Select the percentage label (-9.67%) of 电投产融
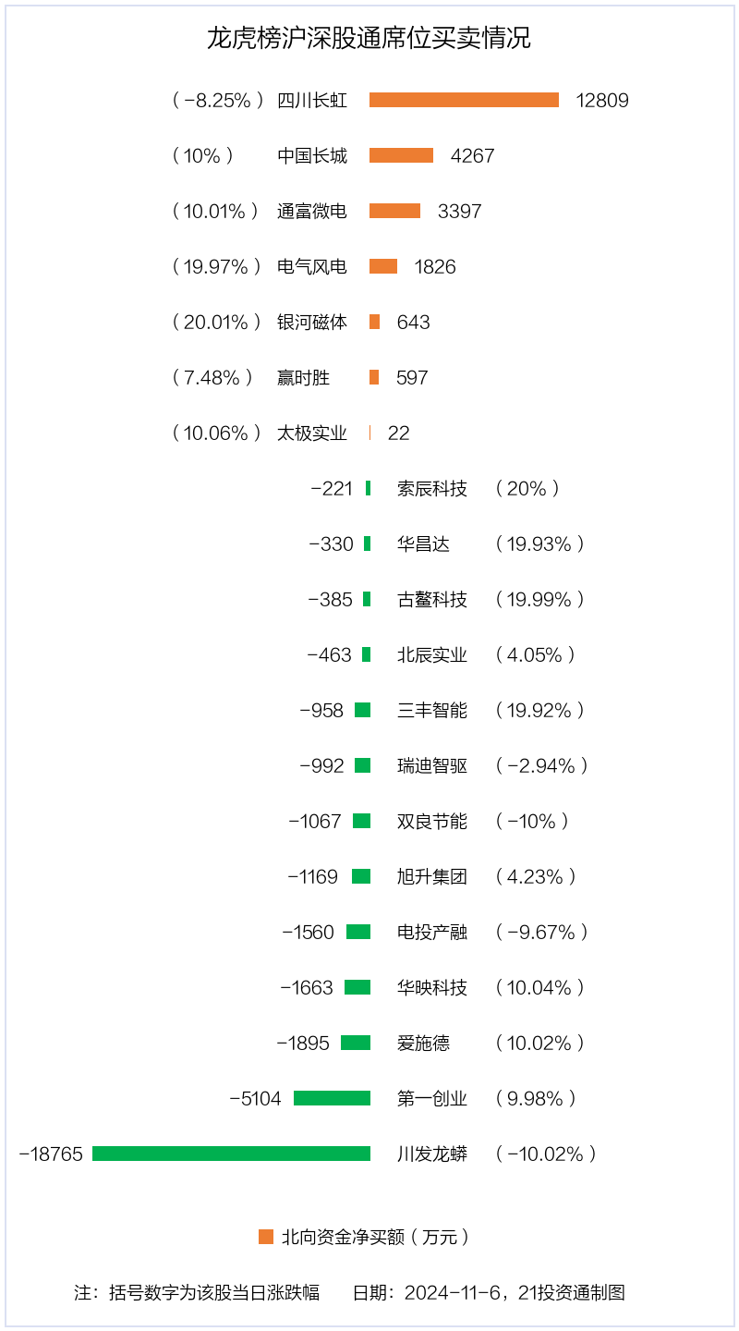The image size is (739, 1331). point(541,933)
